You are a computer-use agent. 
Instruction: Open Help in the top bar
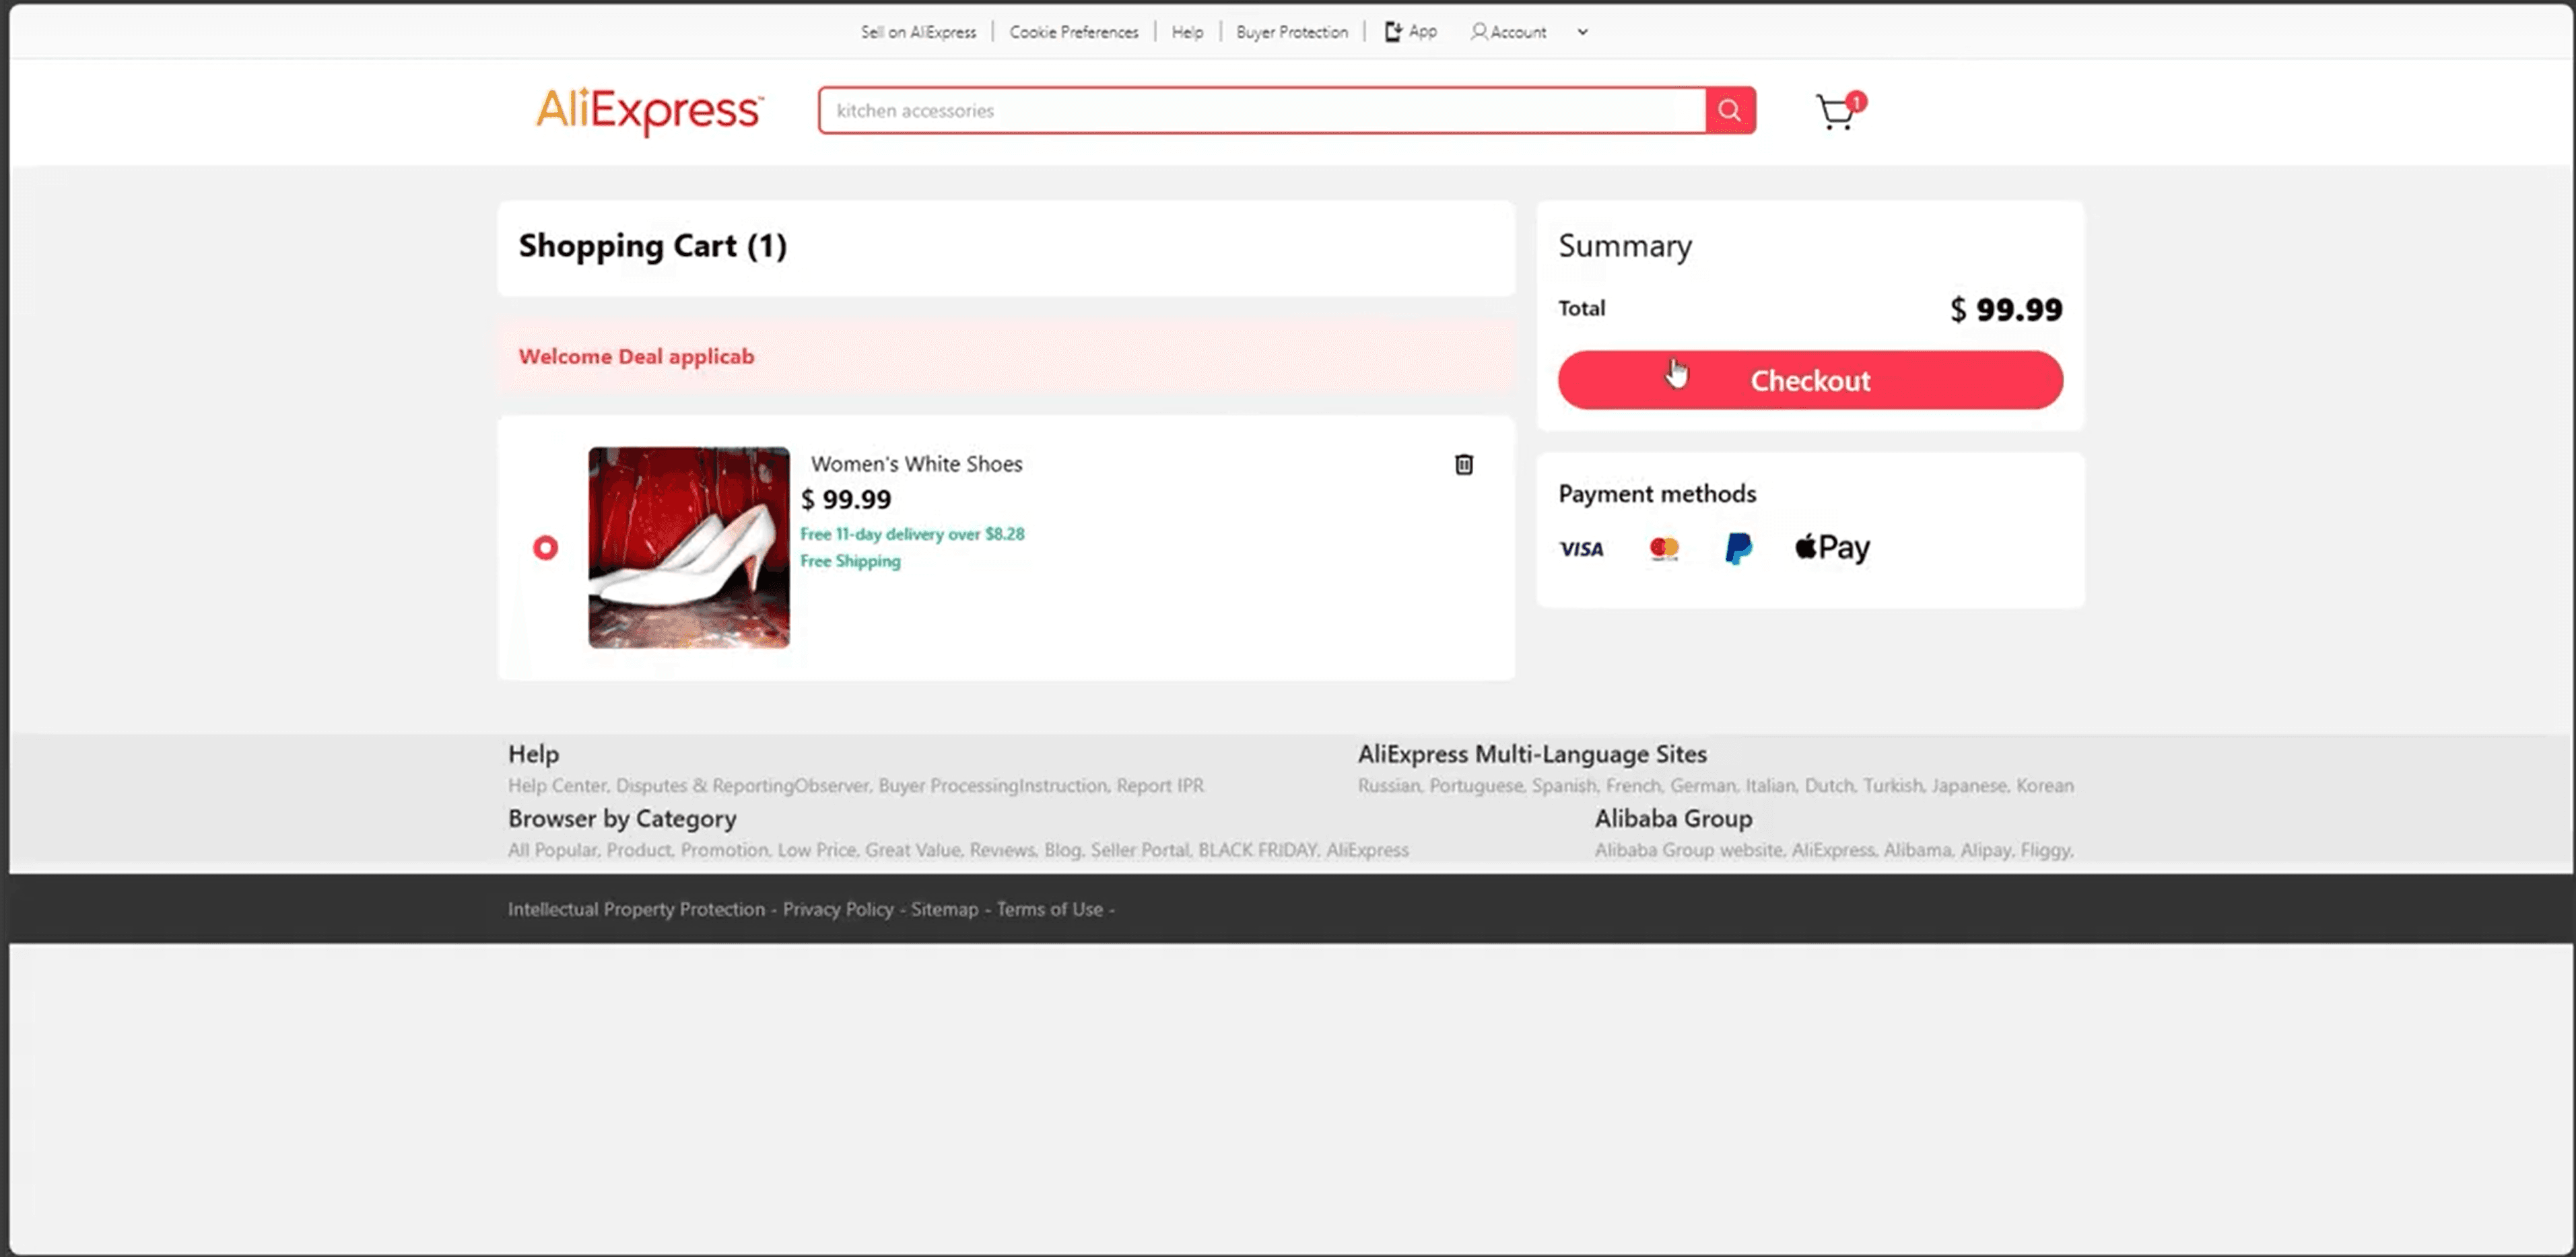coord(1187,32)
